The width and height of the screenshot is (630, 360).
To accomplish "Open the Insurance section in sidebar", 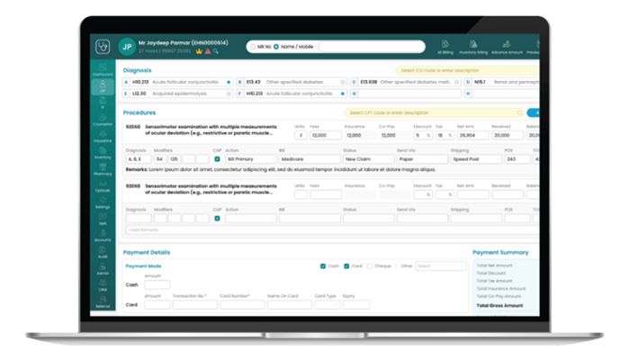I will [103, 136].
